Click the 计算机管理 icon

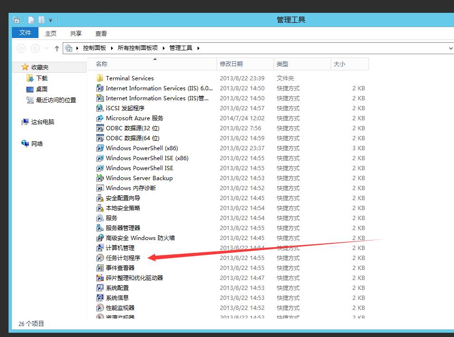100,248
